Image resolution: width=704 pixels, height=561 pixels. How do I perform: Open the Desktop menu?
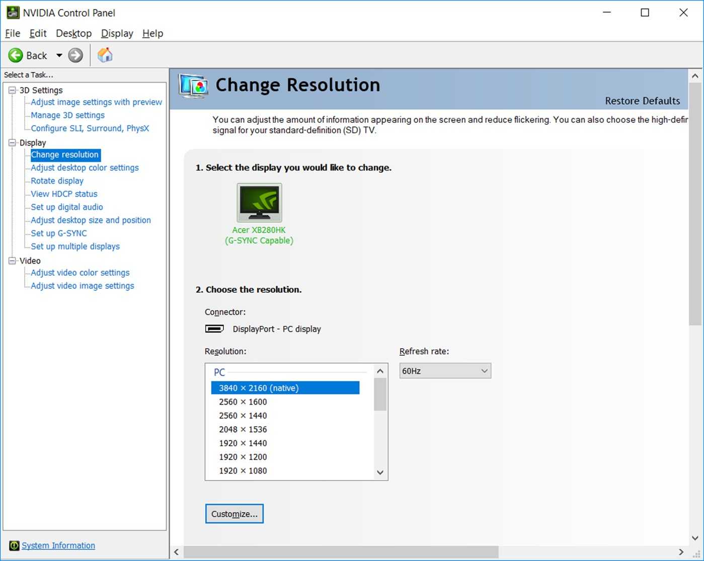(x=73, y=33)
